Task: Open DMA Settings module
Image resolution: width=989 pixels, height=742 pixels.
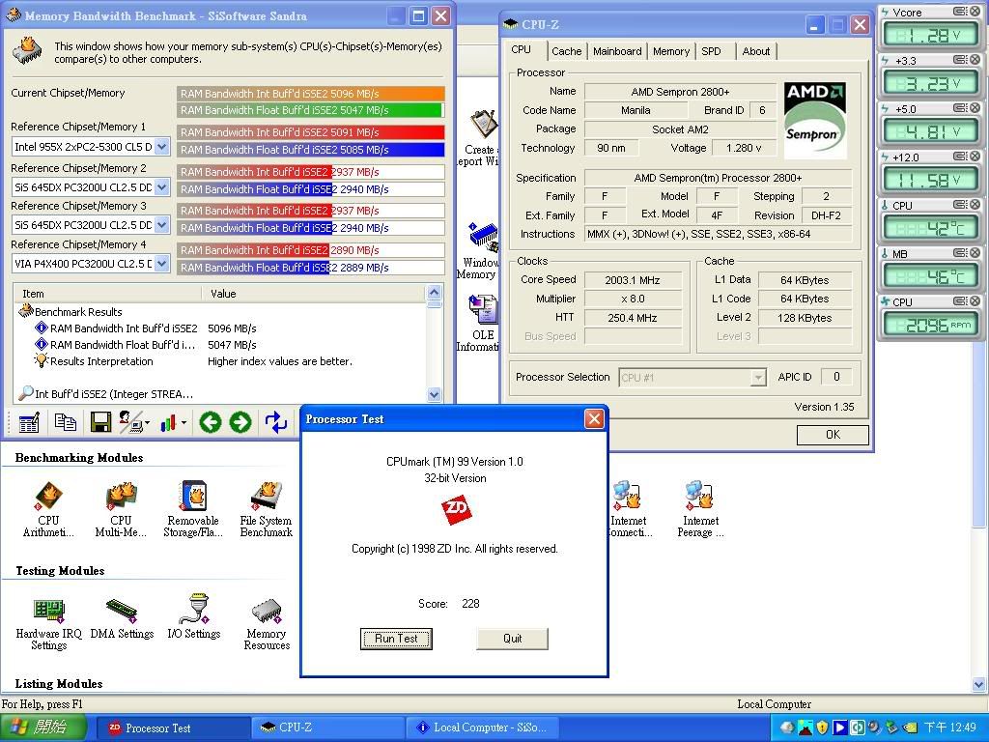Action: click(122, 619)
